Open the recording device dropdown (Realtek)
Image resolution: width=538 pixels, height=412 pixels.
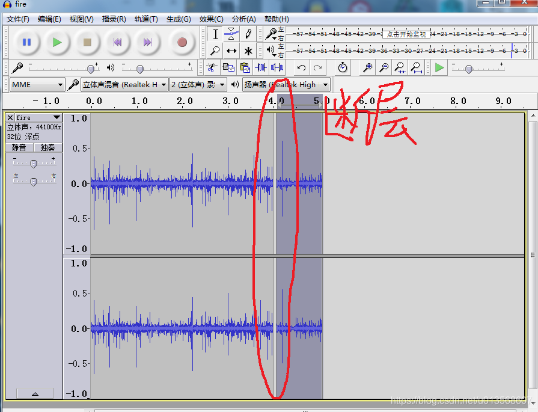[x=124, y=84]
